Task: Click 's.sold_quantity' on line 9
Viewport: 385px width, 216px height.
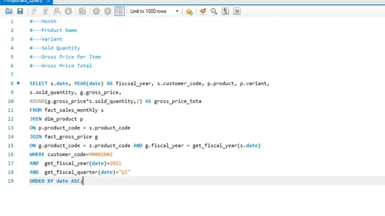Action: point(52,92)
